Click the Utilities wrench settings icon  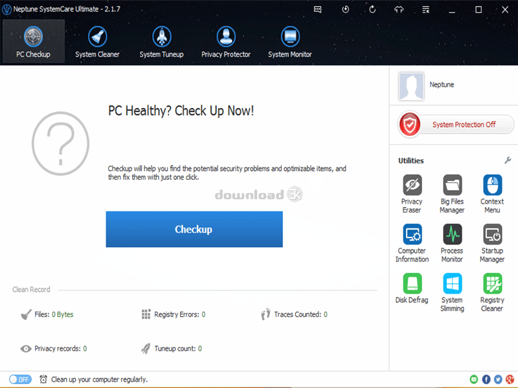pos(508,160)
